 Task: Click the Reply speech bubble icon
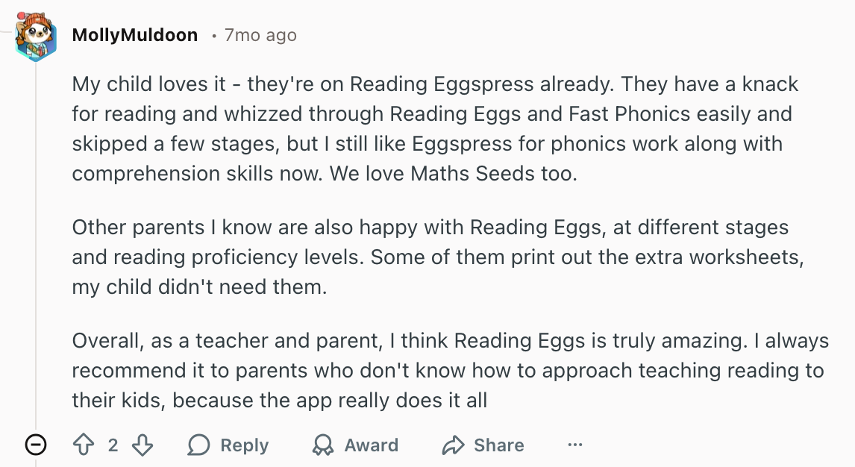[198, 445]
